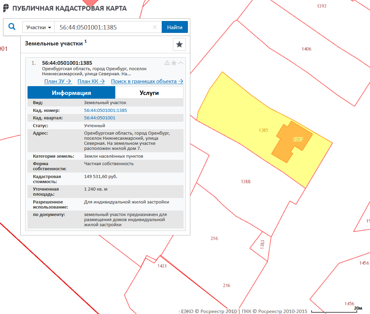Image resolution: width=370 pixels, height=314 pixels.
Task: Click cadastral number link 56:44:0501001:1385
Action: 105,110
